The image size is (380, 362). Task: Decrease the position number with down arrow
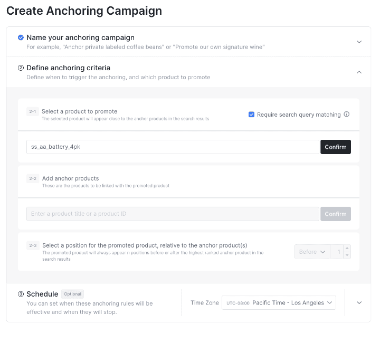coord(347,255)
